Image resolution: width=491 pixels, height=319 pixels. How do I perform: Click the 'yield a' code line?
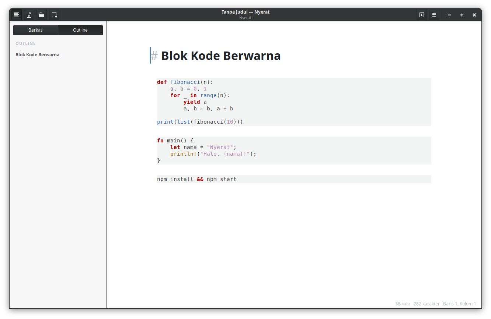point(195,102)
